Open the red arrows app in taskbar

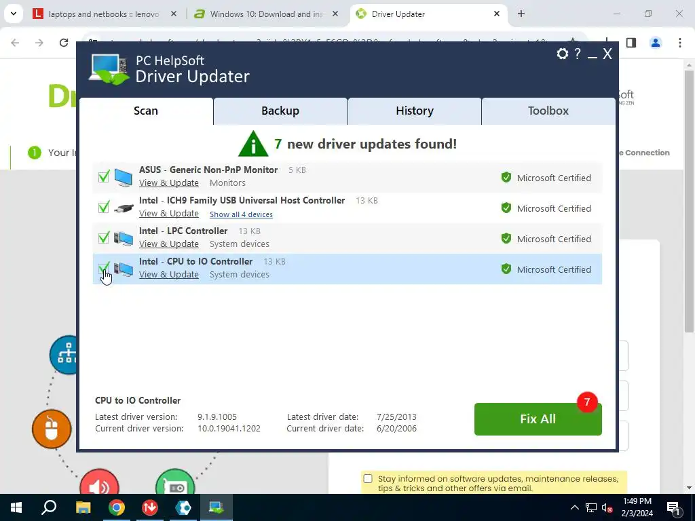point(150,507)
